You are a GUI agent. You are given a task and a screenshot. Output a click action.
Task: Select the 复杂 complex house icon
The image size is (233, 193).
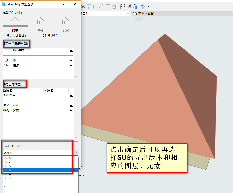[65, 21]
